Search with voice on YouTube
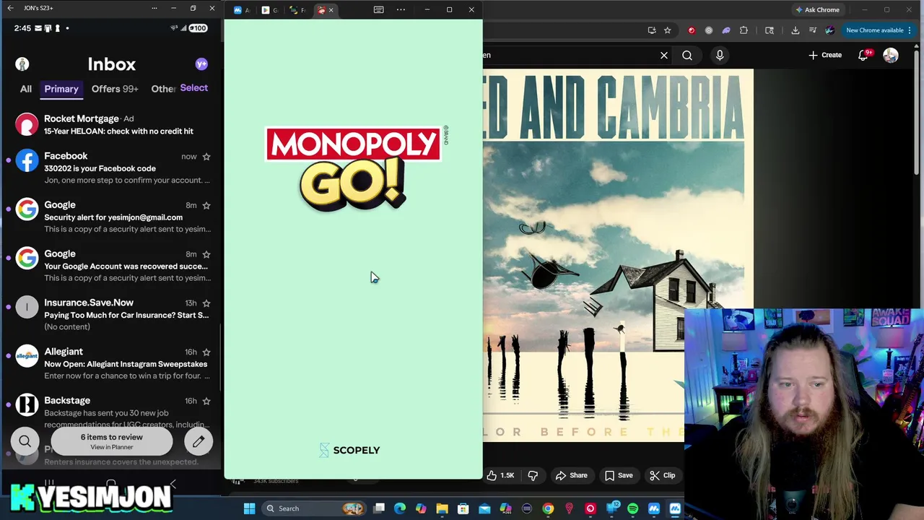Image resolution: width=924 pixels, height=520 pixels. point(720,55)
